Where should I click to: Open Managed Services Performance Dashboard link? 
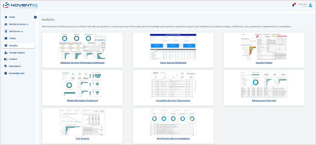tap(82, 63)
